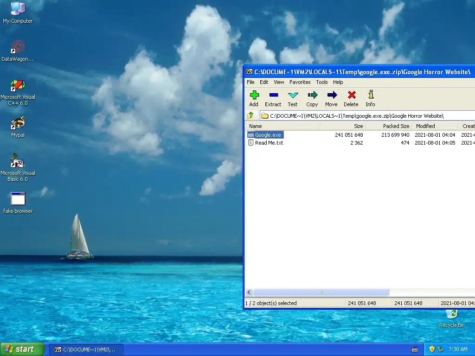Run the Test archive tool
The image size is (475, 356).
[x=293, y=95]
